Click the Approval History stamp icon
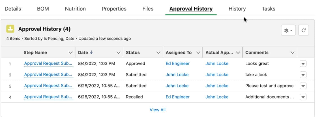Viewport: 317px width, 119px height. point(10,29)
